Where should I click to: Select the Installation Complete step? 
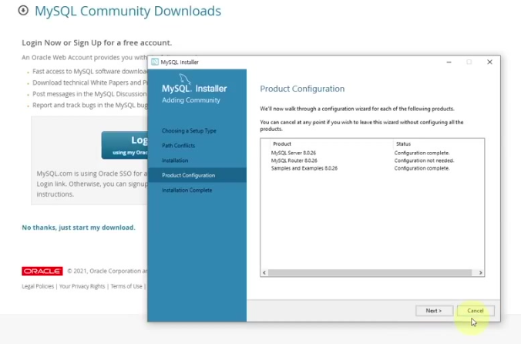(x=187, y=190)
